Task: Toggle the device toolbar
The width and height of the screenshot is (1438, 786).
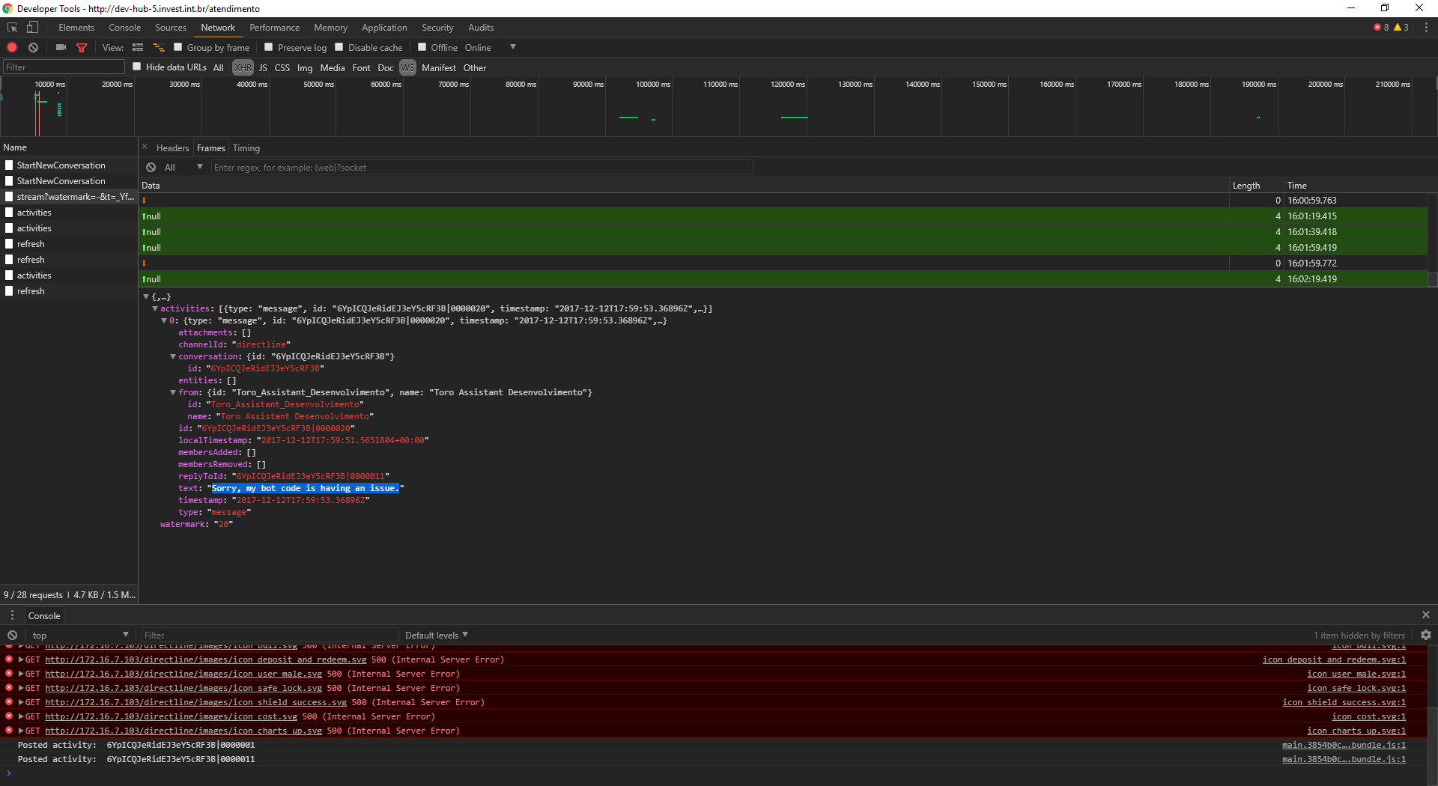Action: (x=31, y=27)
